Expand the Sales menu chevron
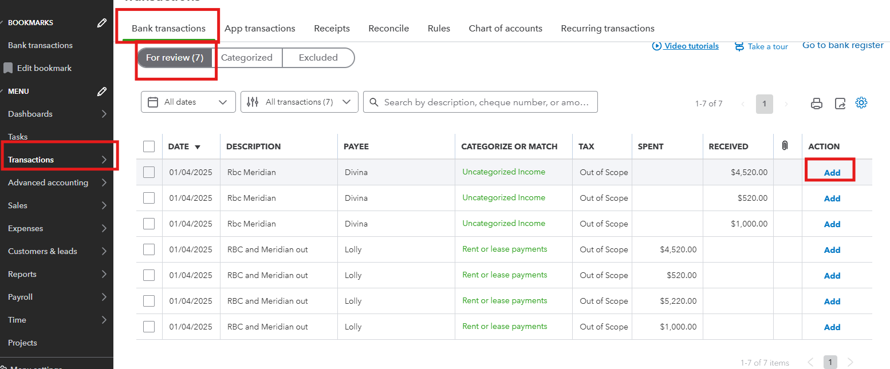Viewport: 890px width, 369px height. pos(104,205)
